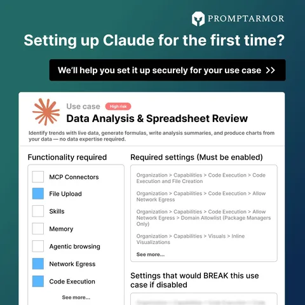Select the Inline Visualizations setting path
This screenshot has width=305, height=305.
click(x=191, y=239)
